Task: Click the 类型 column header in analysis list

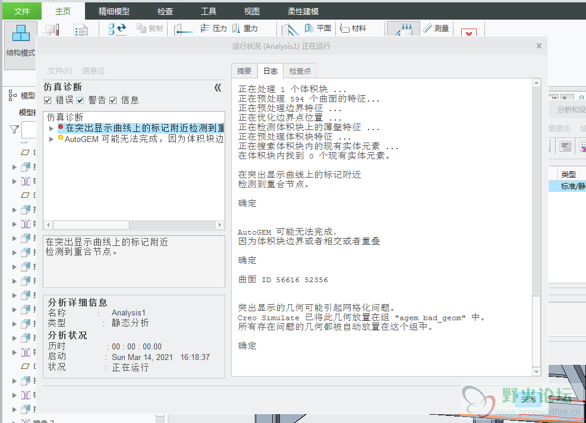Action: click(x=568, y=174)
